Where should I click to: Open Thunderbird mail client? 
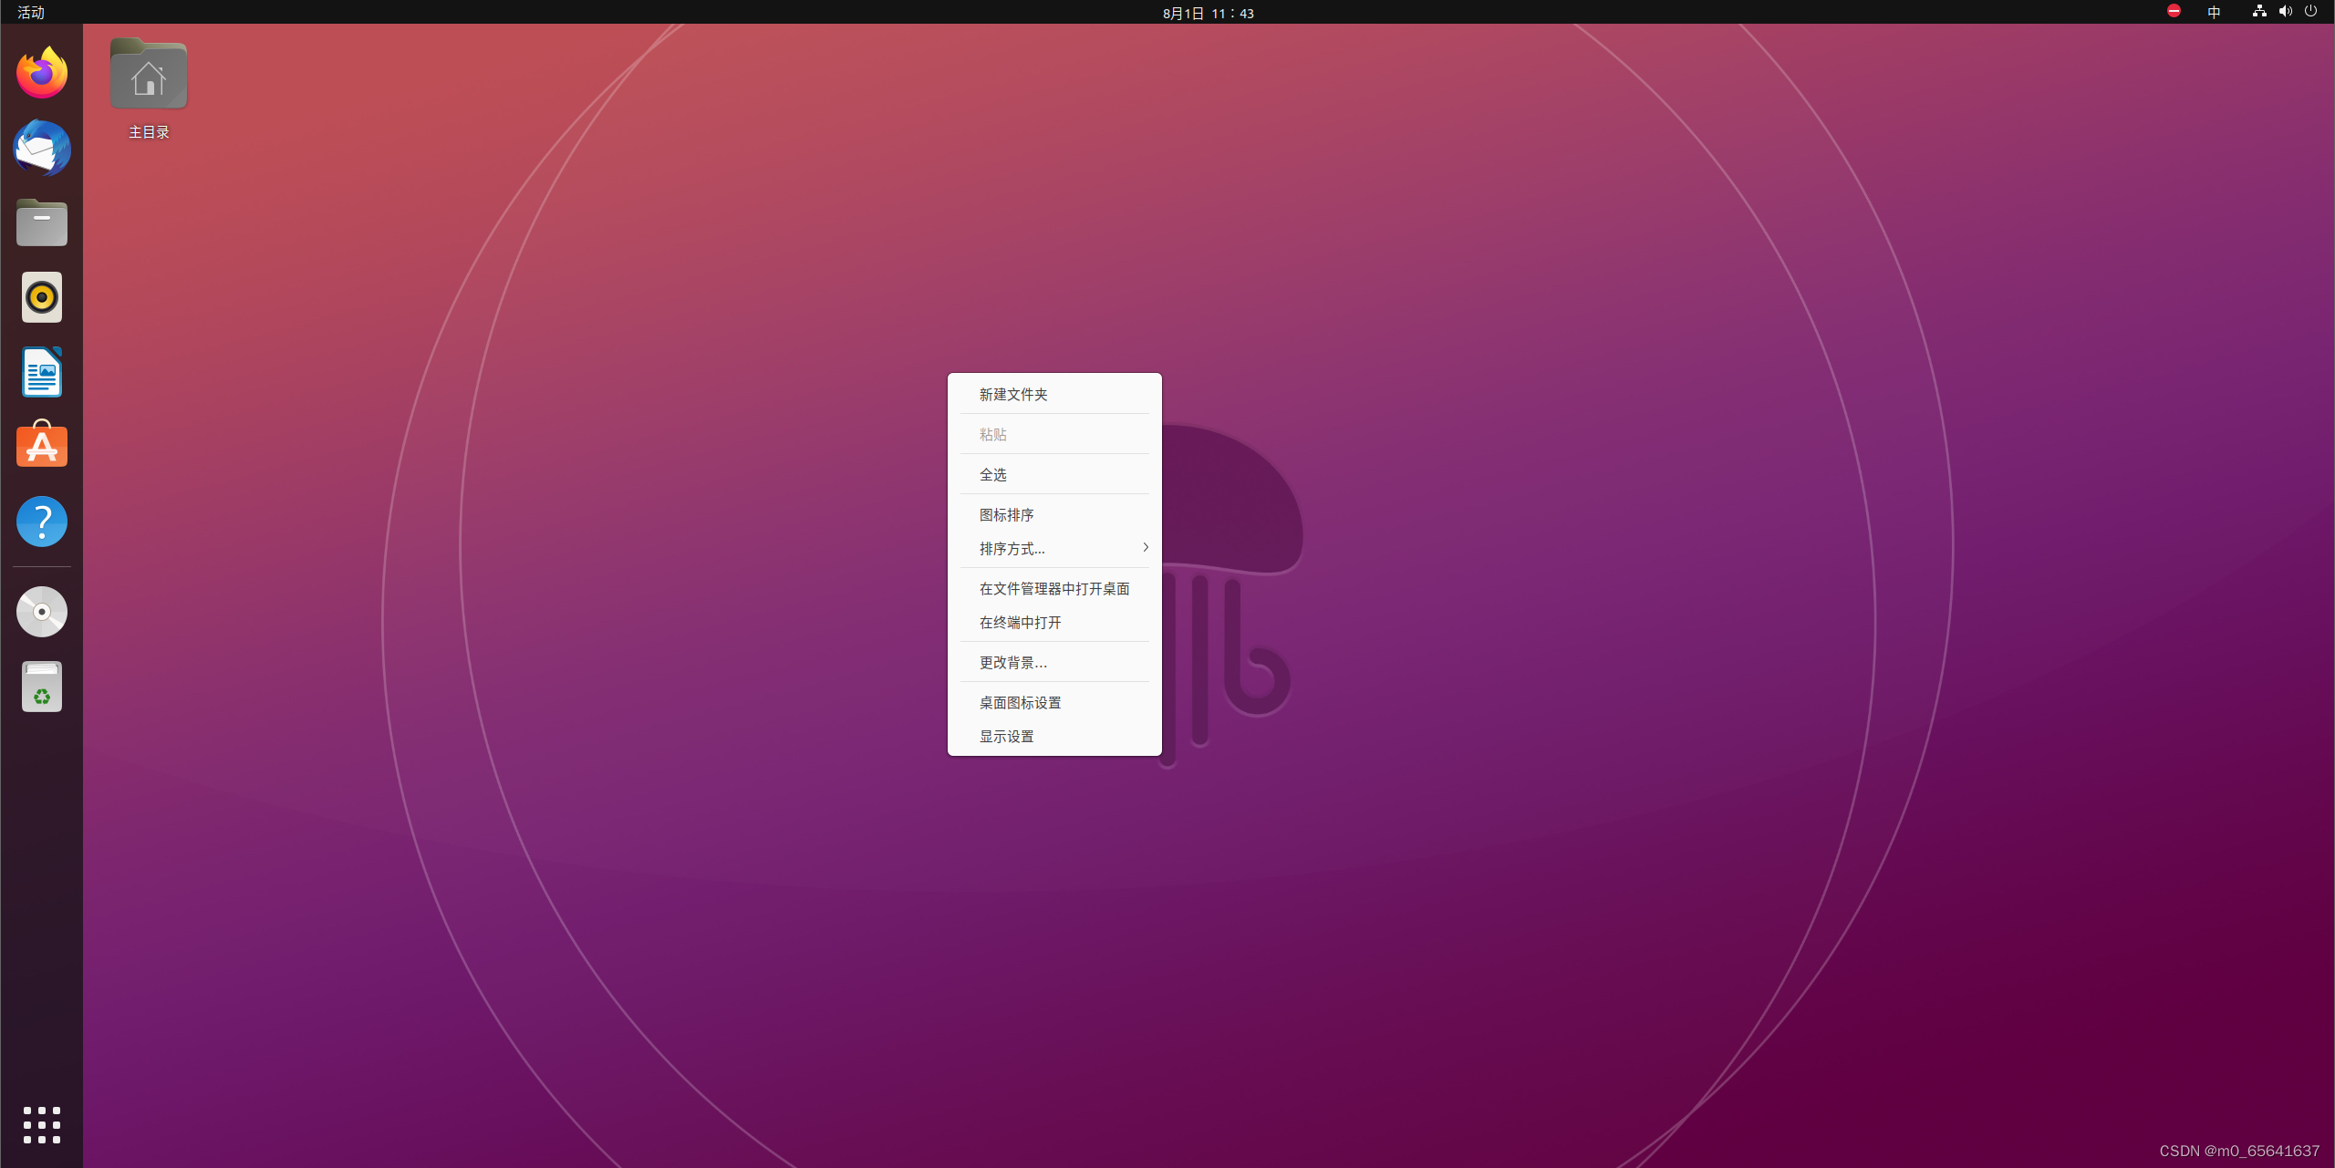(41, 148)
